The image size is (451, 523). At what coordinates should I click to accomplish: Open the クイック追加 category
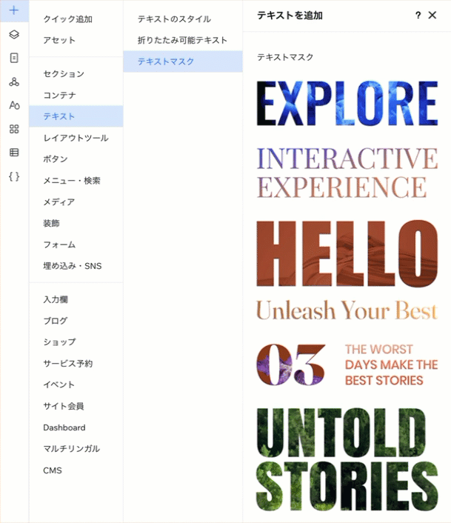point(68,19)
